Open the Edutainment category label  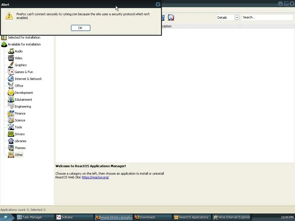click(x=23, y=99)
